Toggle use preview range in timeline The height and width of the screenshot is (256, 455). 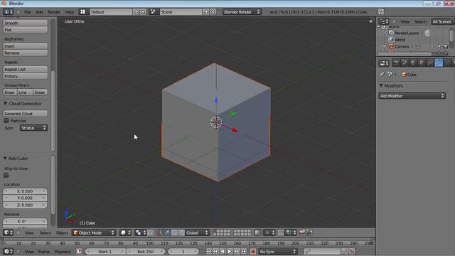[79, 252]
